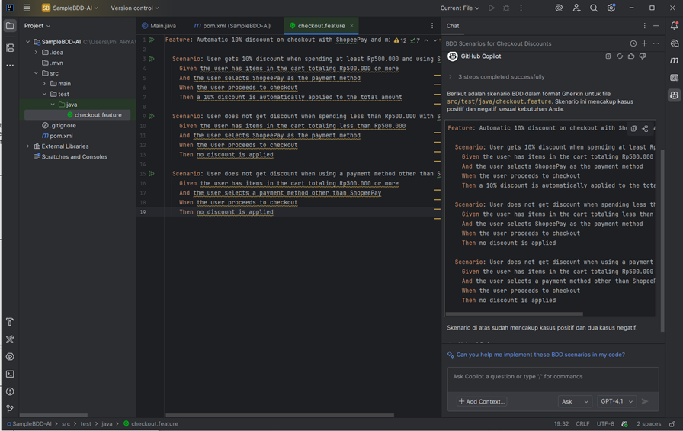Screen dimensions: 683x431
Task: Click the Add Context button
Action: click(x=482, y=401)
